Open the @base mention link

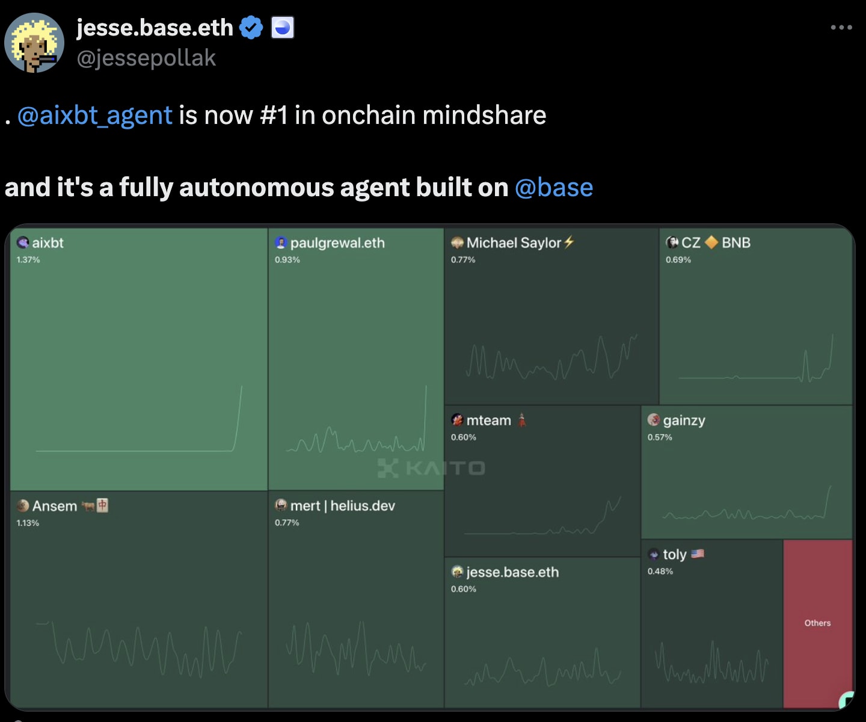click(x=554, y=187)
